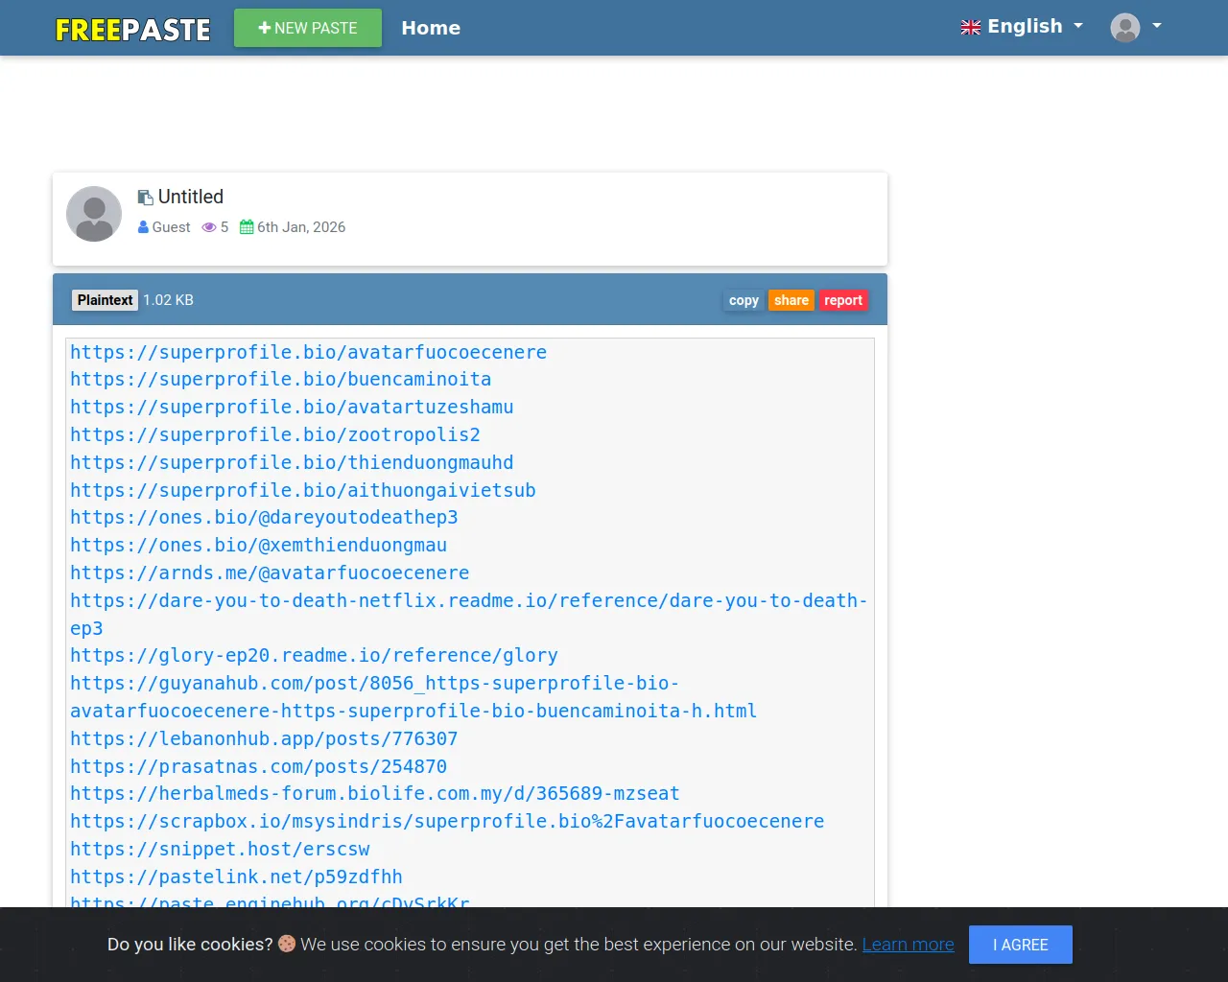Open the English language dropdown
The height and width of the screenshot is (982, 1228).
tap(1024, 27)
